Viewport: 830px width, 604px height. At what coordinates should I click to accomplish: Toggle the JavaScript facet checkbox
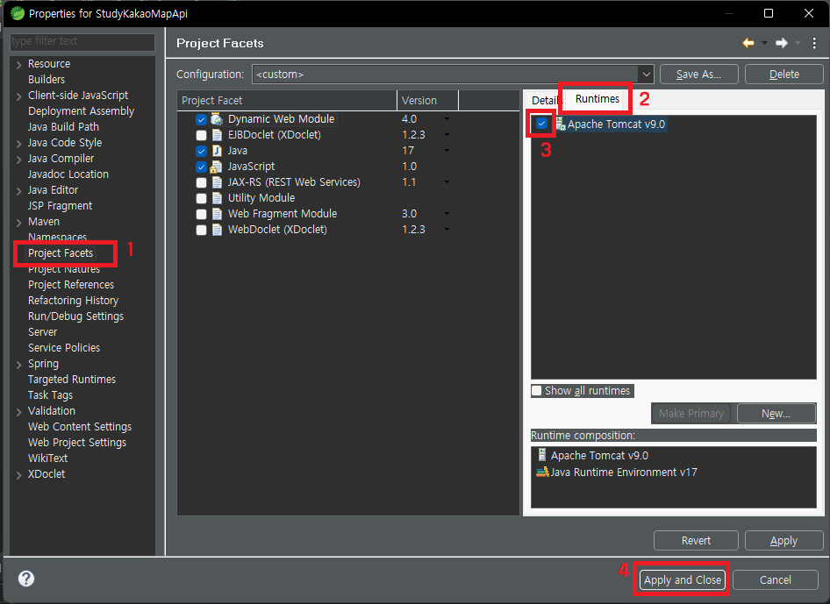201,167
